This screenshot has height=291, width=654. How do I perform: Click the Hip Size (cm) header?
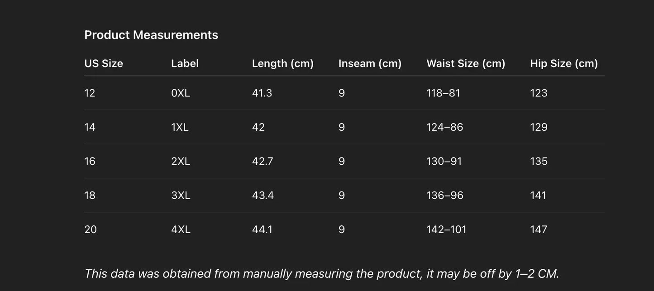click(563, 63)
